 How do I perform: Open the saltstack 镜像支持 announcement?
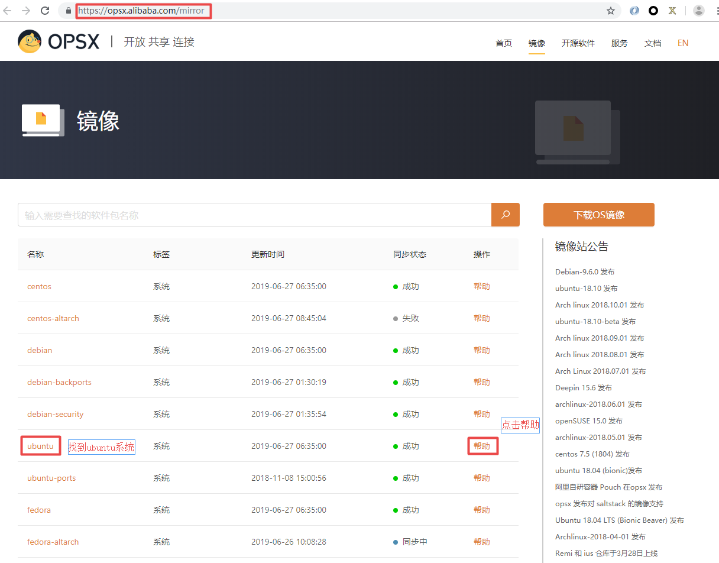[609, 504]
